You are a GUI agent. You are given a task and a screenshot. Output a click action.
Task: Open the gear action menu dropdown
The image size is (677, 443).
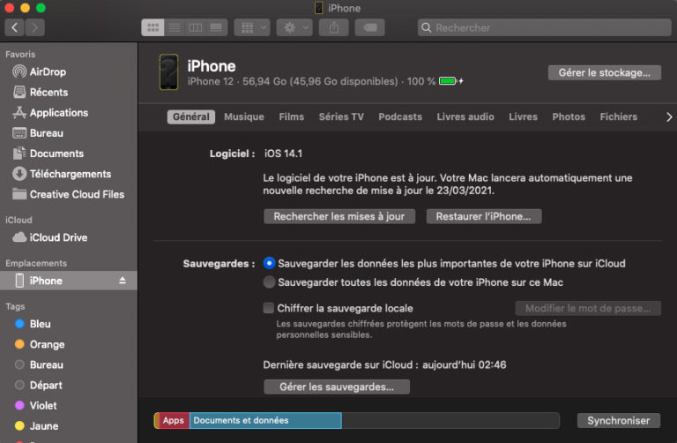tap(294, 27)
